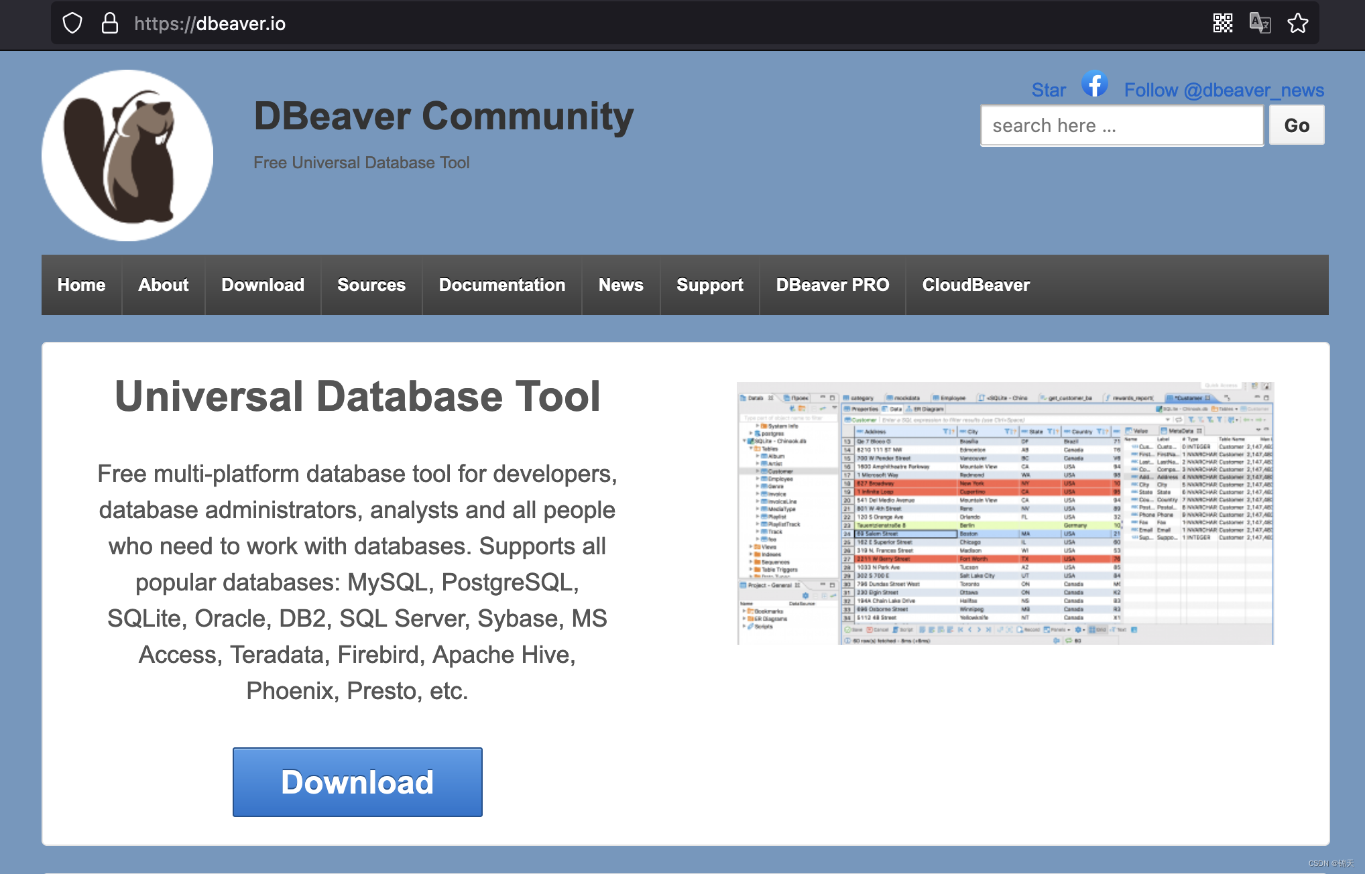The image size is (1365, 874).
Task: Bookmark this page with the star icon
Action: coord(1297,23)
